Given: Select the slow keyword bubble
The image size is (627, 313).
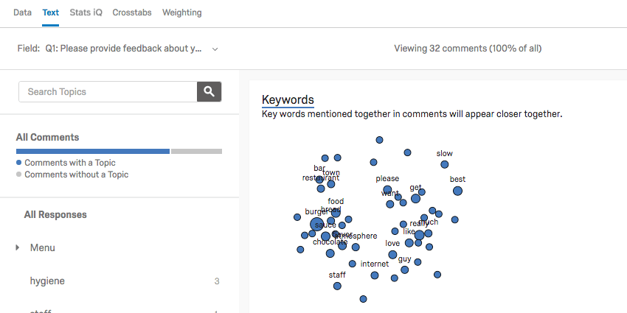Looking at the screenshot, I should pos(444,164).
